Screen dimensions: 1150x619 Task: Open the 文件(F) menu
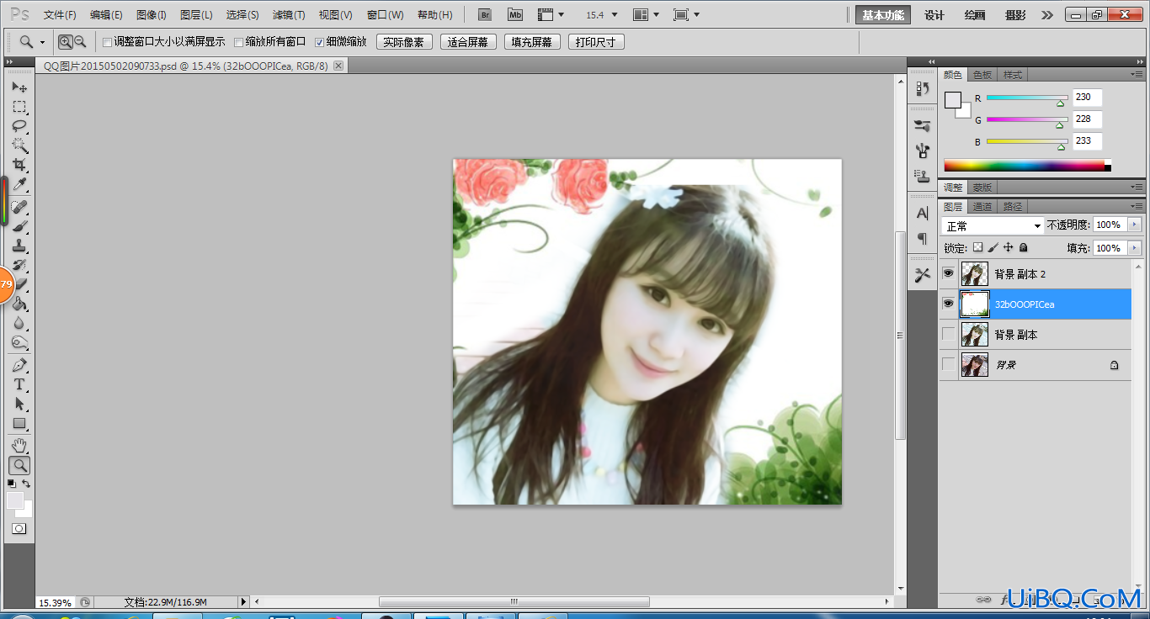pyautogui.click(x=60, y=15)
